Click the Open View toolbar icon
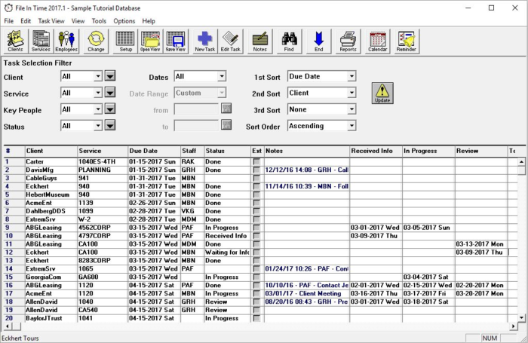 150,41
